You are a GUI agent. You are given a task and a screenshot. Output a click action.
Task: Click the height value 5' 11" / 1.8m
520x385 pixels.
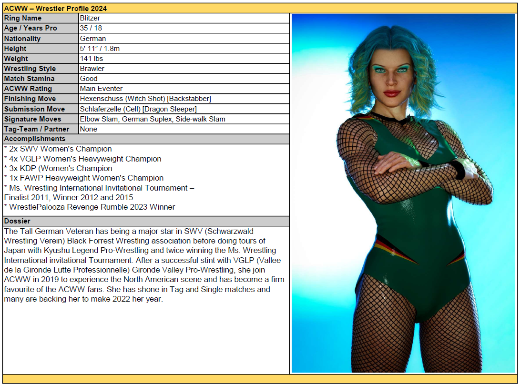[x=100, y=49]
